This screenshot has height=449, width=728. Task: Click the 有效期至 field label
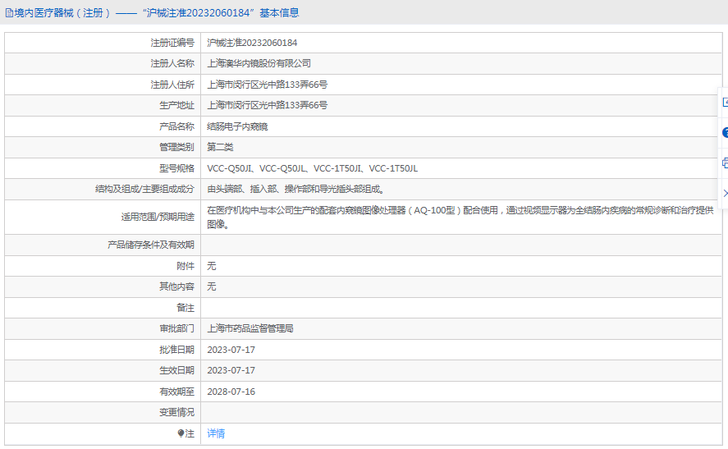[x=177, y=392]
